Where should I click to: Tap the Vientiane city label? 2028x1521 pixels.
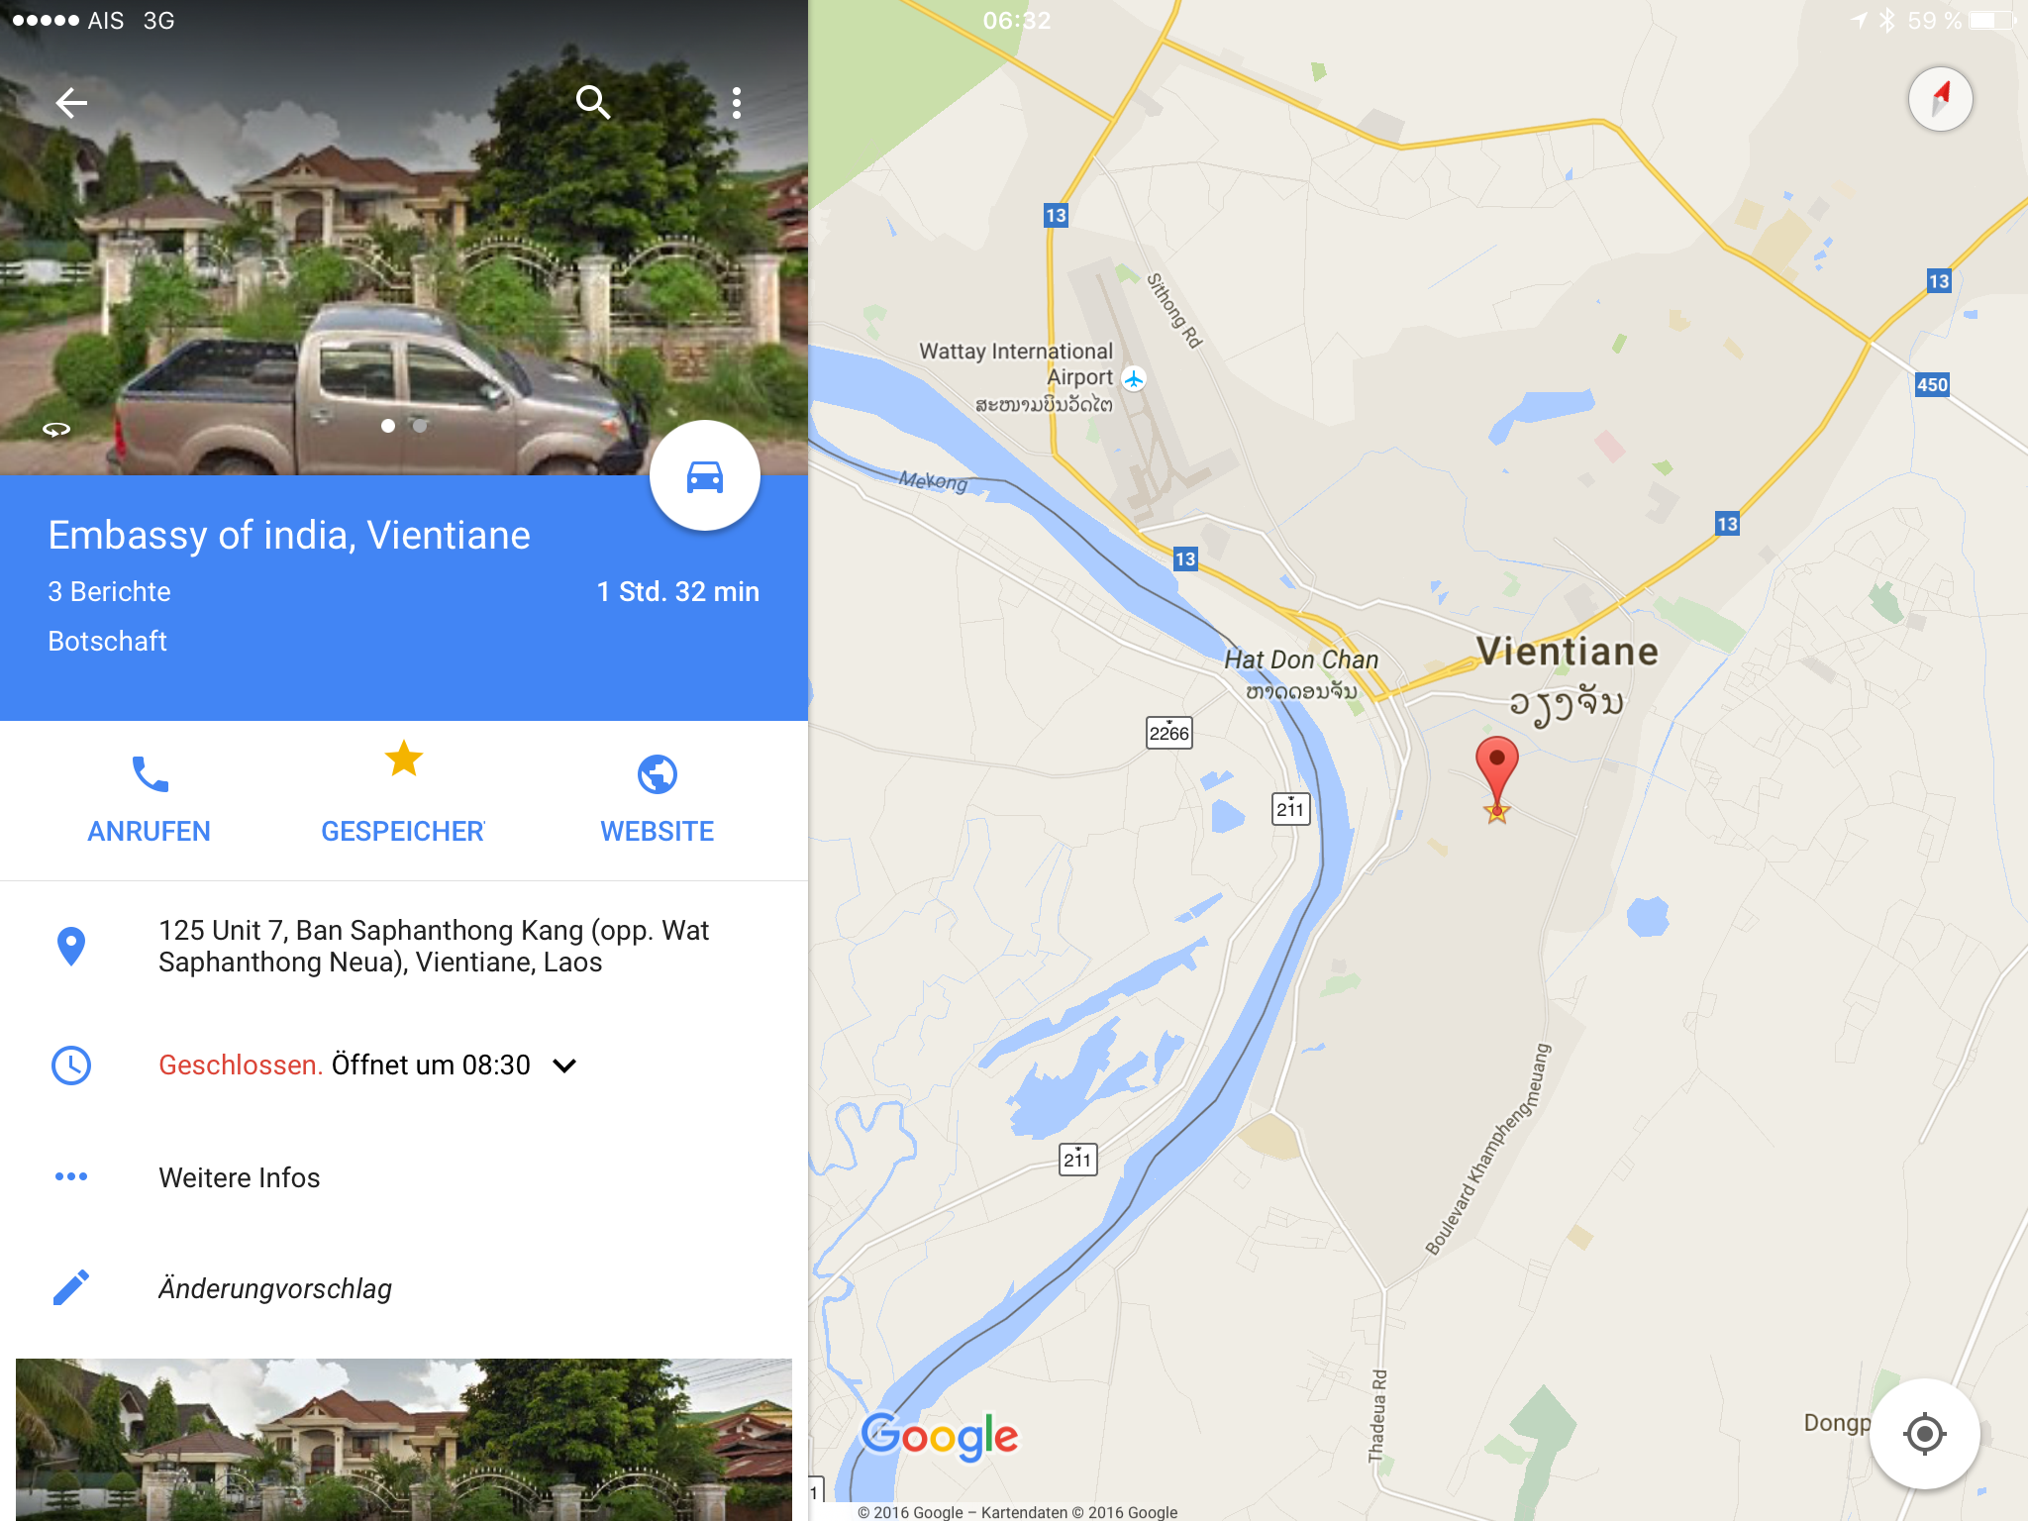pyautogui.click(x=1567, y=652)
